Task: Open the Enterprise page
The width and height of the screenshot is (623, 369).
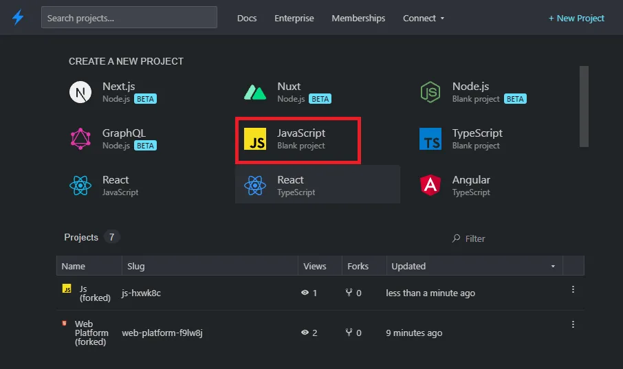Action: click(x=294, y=19)
